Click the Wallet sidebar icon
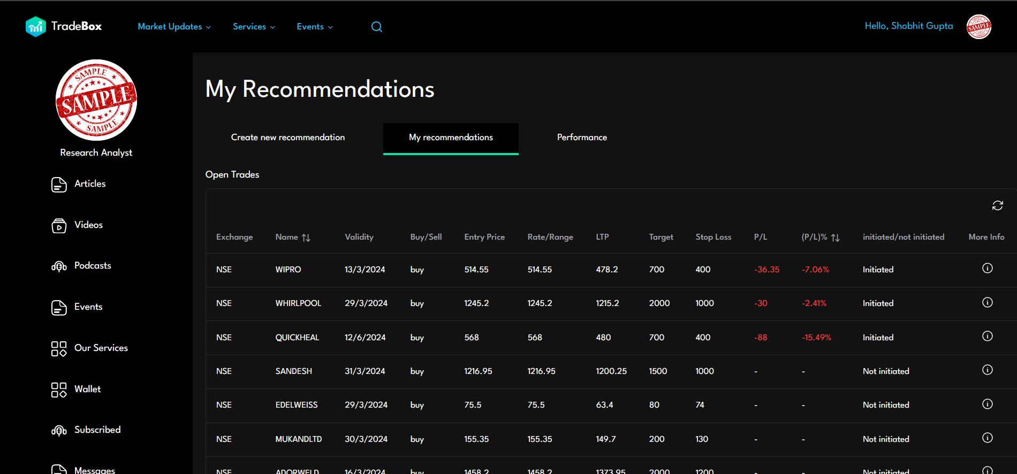The height and width of the screenshot is (474, 1017). (59, 390)
